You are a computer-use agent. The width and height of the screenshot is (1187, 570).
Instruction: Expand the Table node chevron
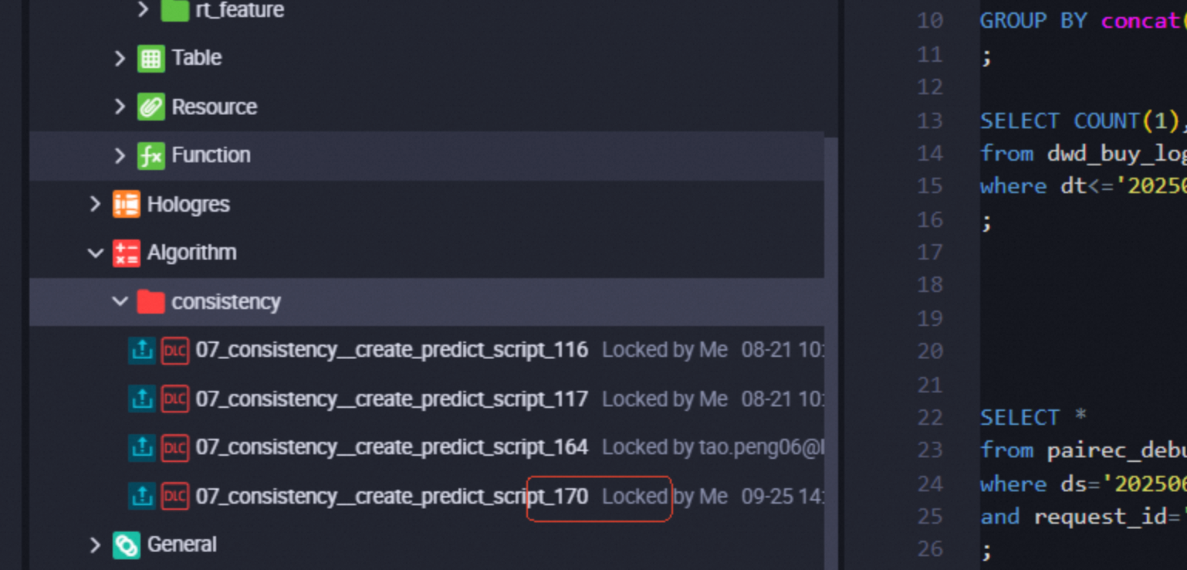coord(119,58)
